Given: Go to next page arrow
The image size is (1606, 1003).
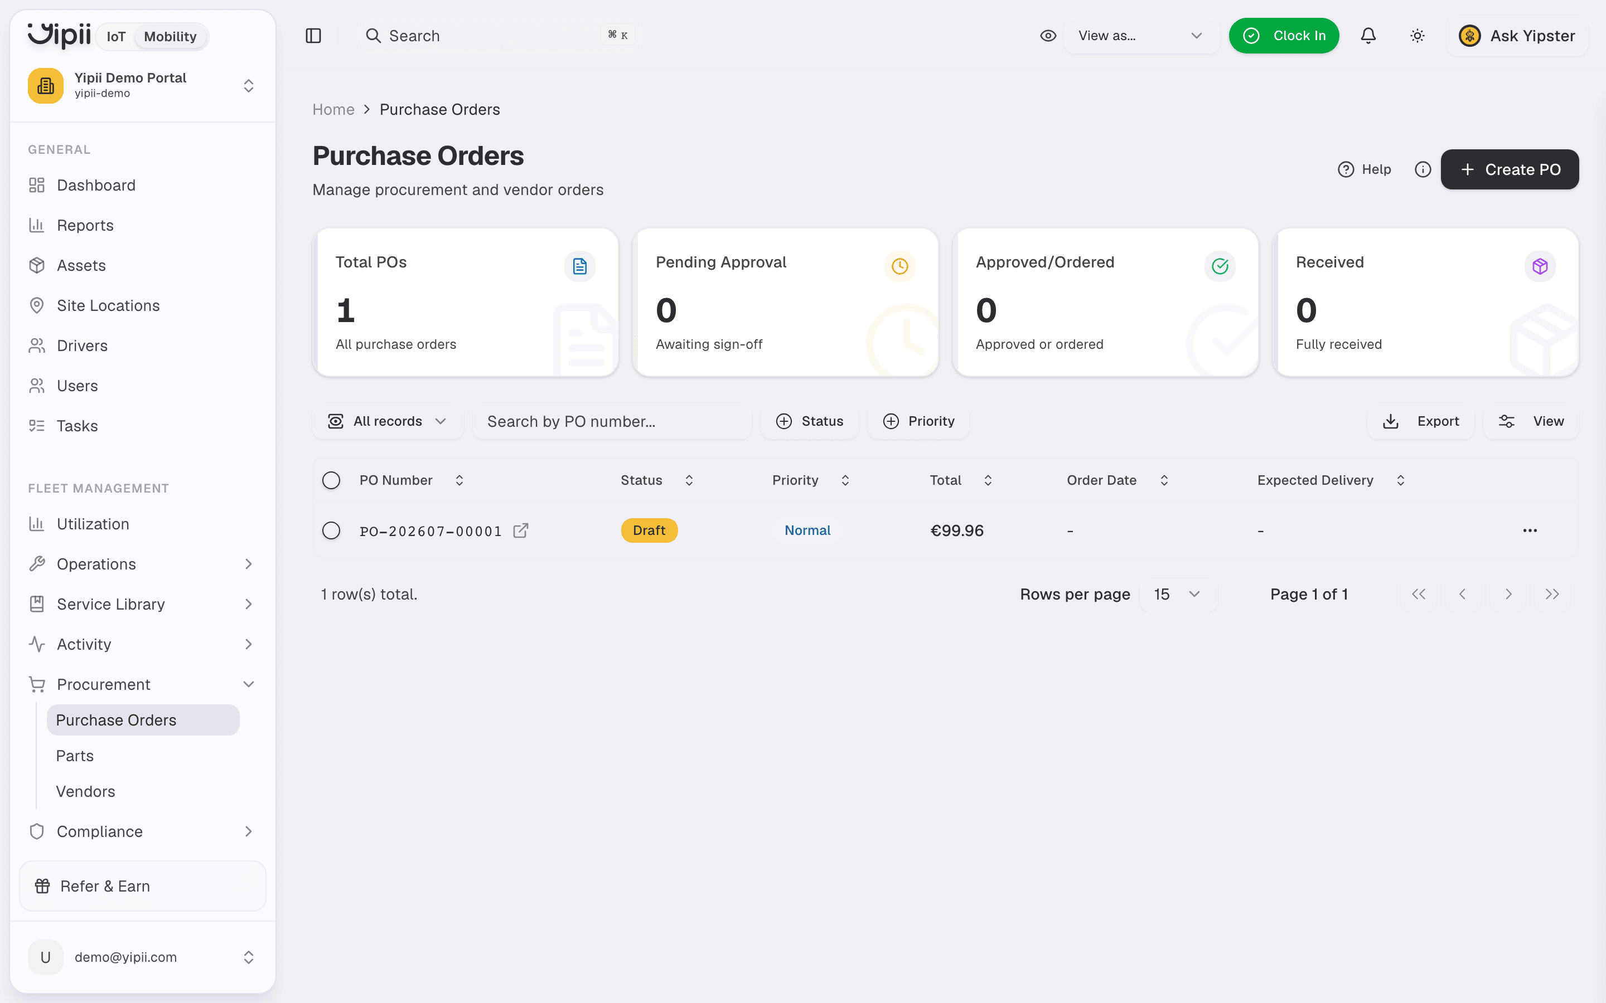Looking at the screenshot, I should coord(1508,595).
